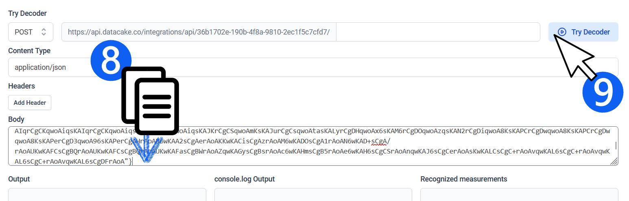Click the Body textarea resize grip
The height and width of the screenshot is (201, 629).
[614, 161]
